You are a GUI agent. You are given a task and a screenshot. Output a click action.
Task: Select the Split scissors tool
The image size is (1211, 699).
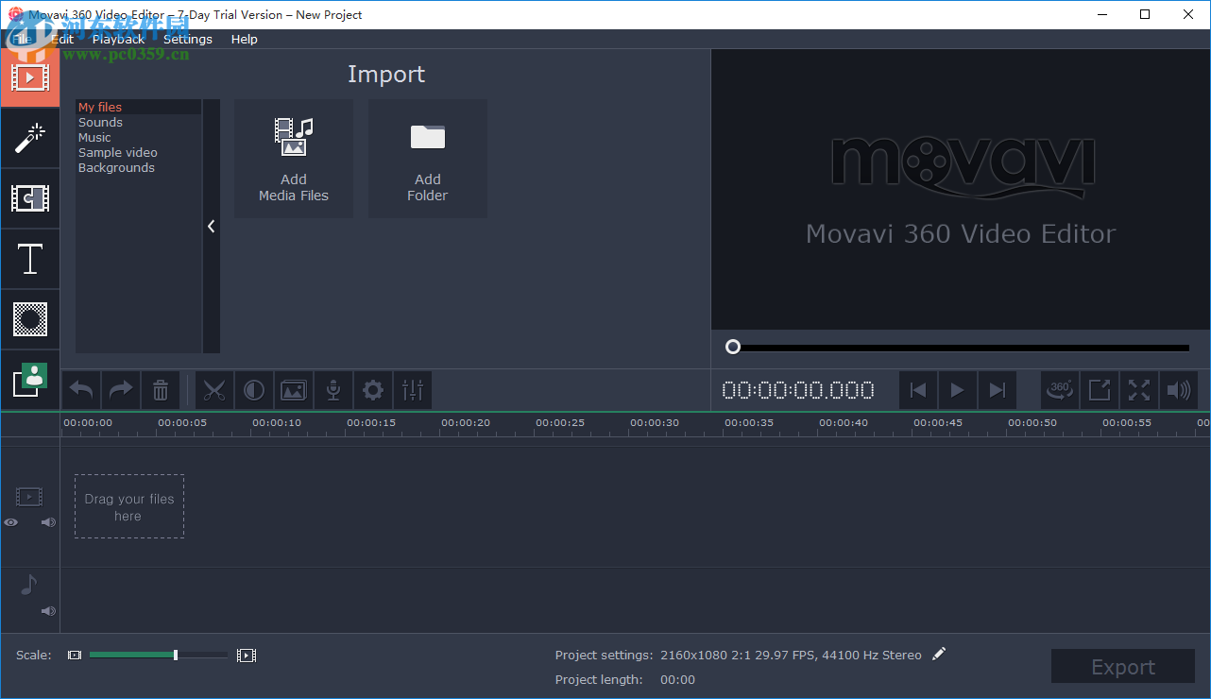214,390
